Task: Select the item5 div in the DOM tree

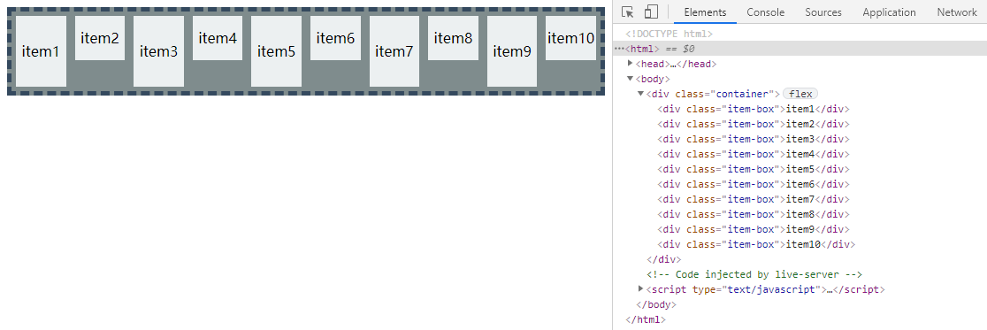Action: click(753, 169)
